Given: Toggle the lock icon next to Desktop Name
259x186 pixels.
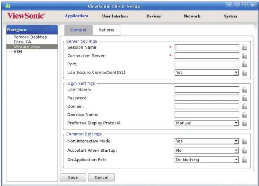Looking at the screenshot, I should 245,115.
